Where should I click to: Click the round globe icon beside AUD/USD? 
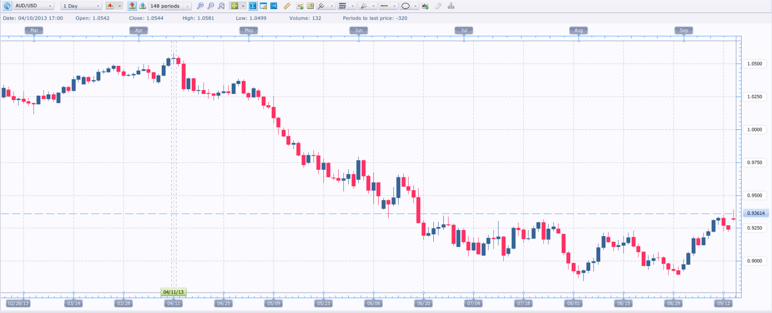coord(7,6)
